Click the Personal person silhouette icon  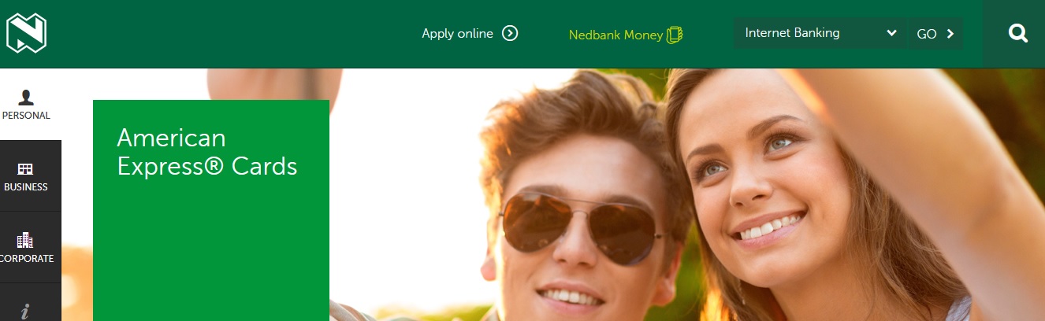(26, 97)
